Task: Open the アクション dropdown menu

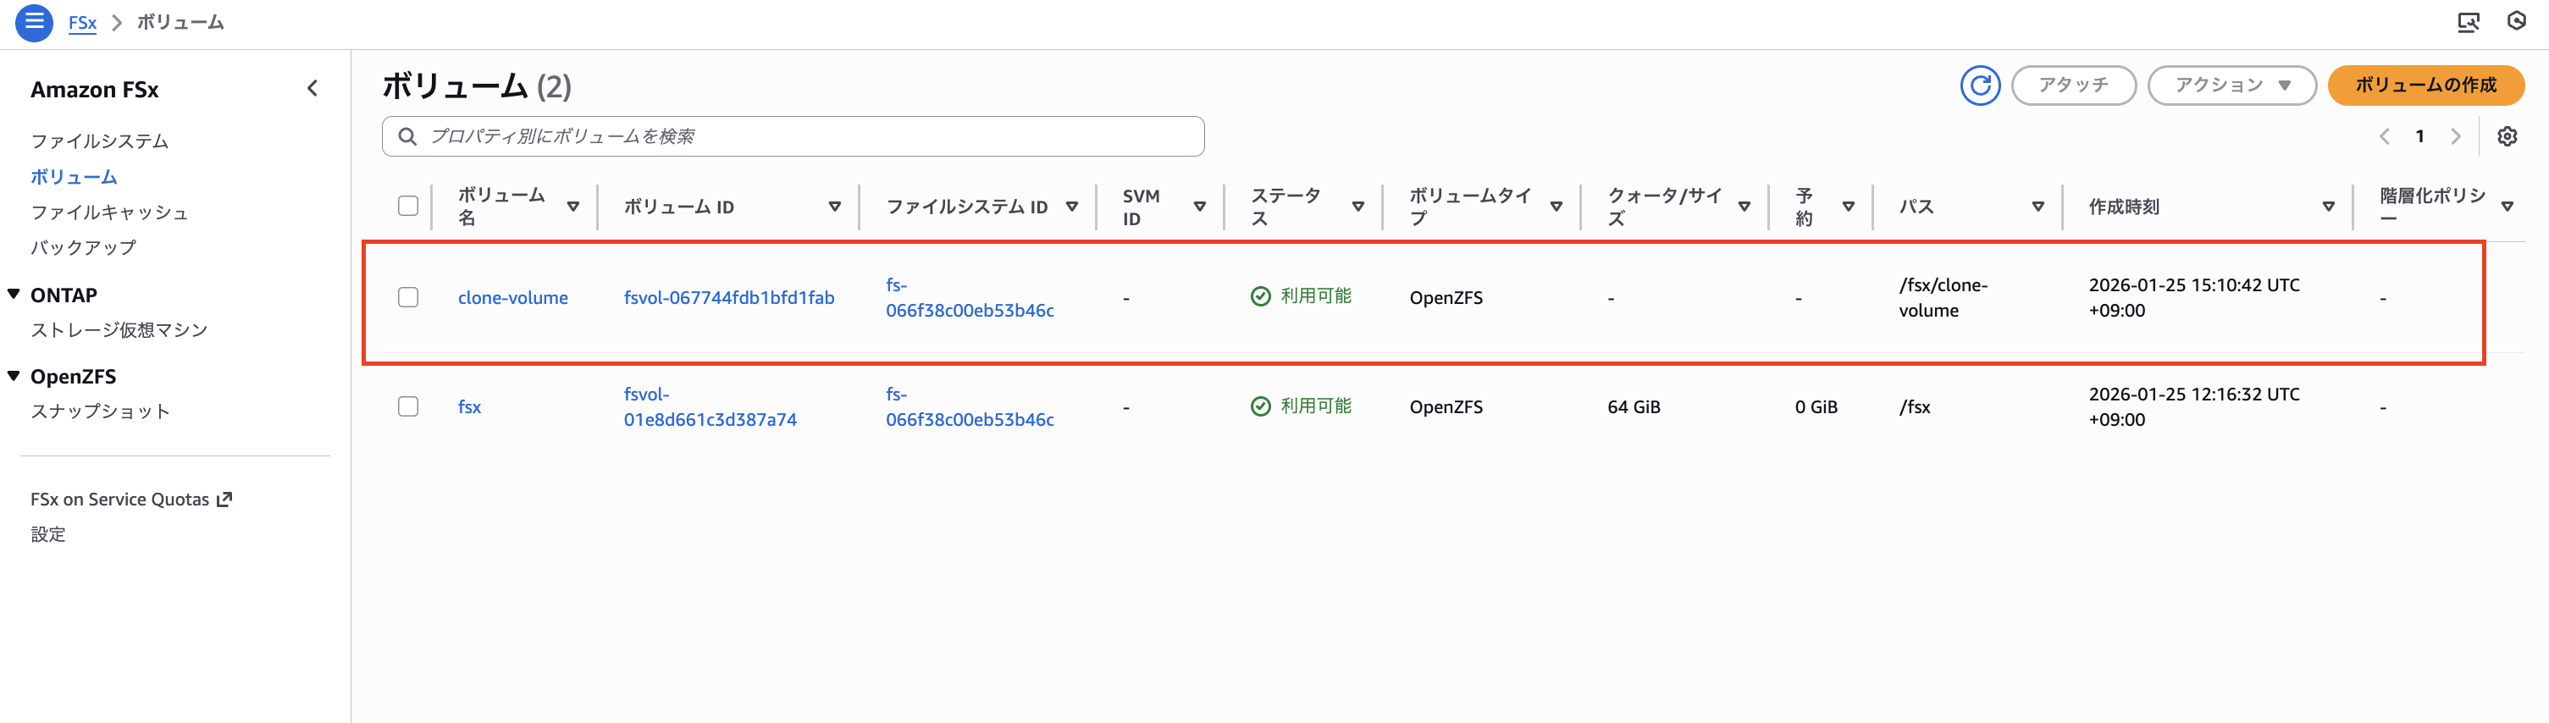Action: coord(2232,85)
